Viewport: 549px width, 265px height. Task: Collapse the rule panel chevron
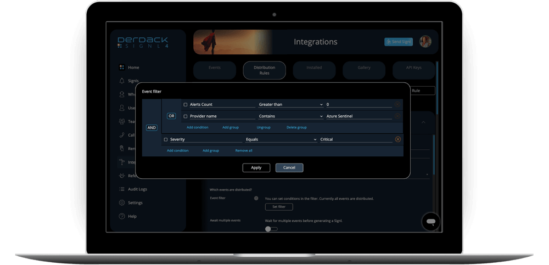pos(423,122)
